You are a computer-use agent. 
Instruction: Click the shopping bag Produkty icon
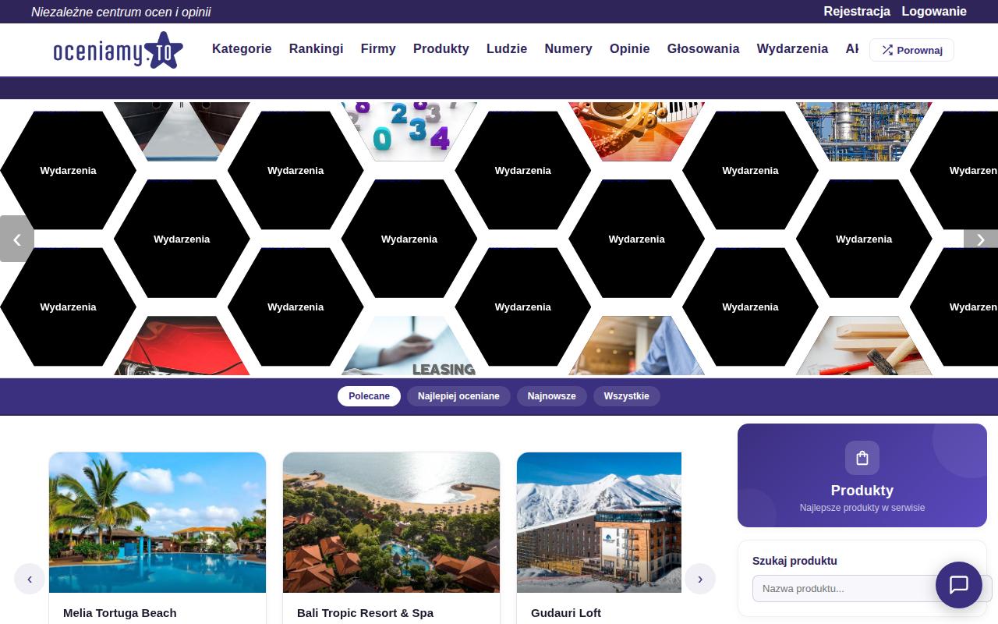click(x=862, y=458)
